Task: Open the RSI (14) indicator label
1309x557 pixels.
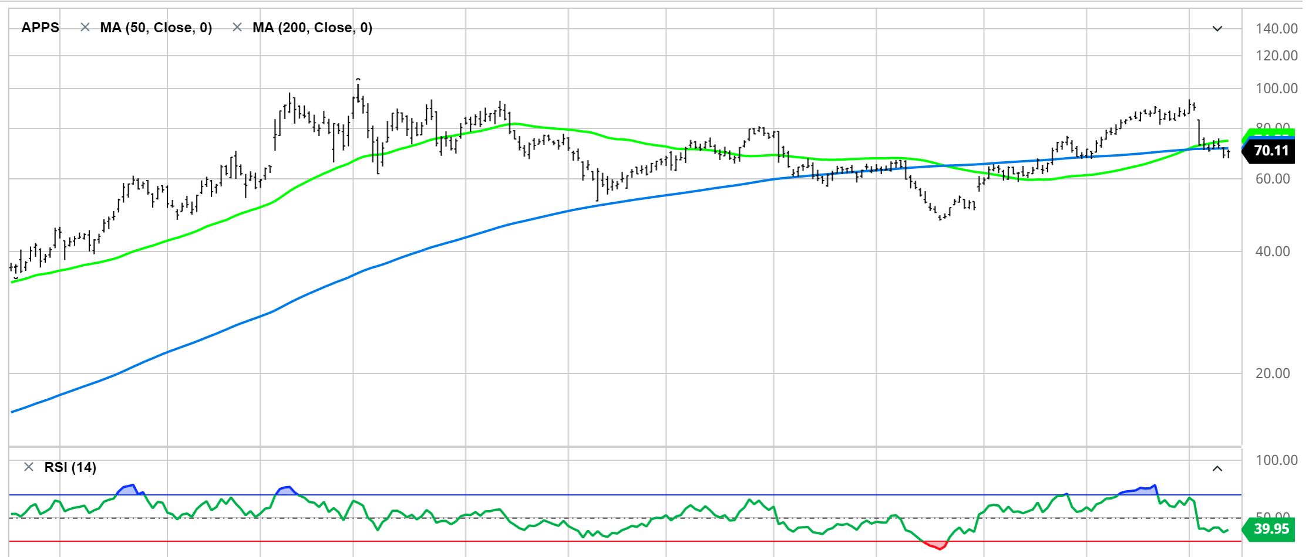Action: click(70, 467)
